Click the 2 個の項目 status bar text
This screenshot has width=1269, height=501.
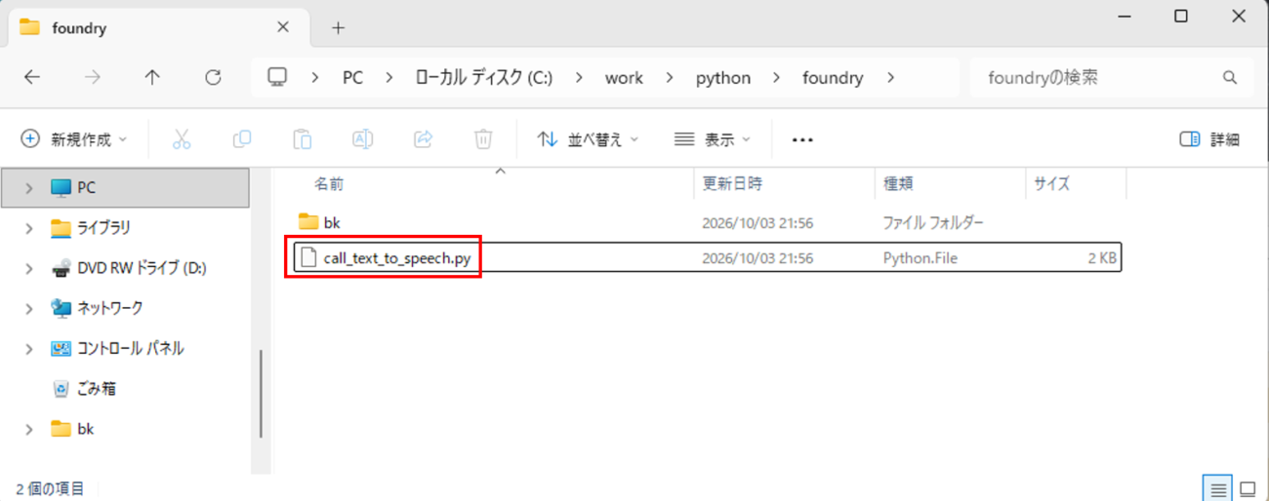[51, 488]
